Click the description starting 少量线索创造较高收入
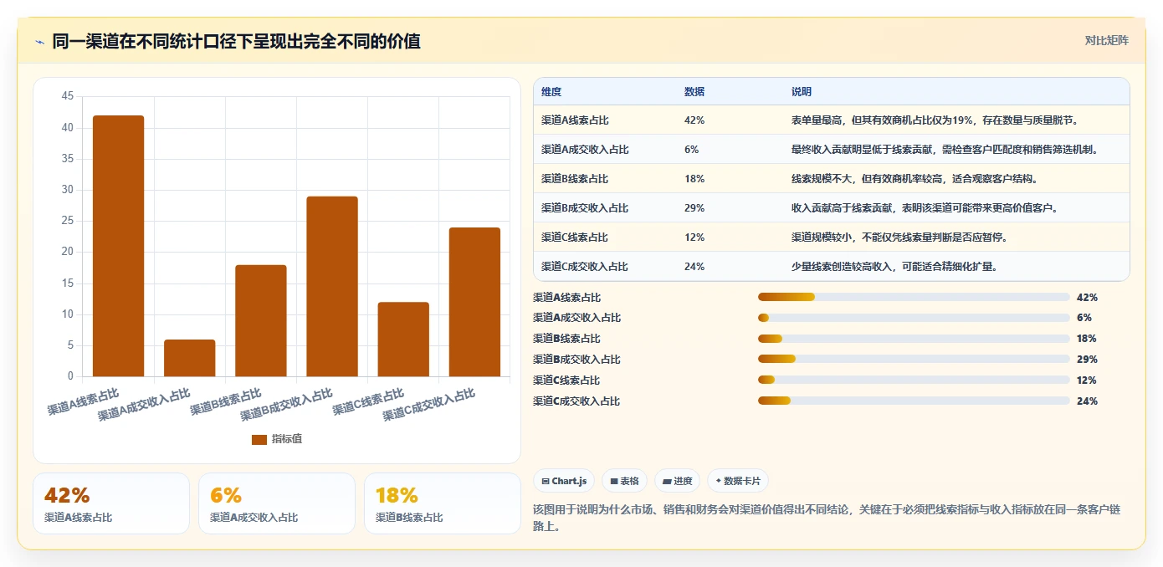 click(894, 267)
